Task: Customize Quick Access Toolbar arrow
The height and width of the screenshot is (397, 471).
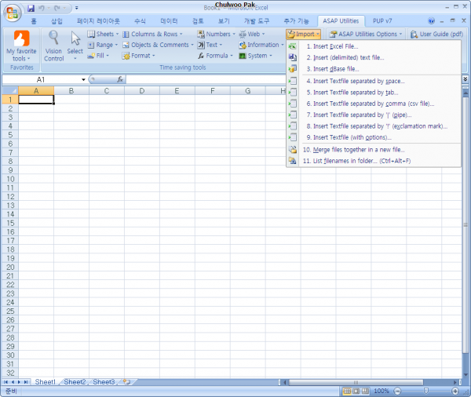Action: pyautogui.click(x=77, y=8)
